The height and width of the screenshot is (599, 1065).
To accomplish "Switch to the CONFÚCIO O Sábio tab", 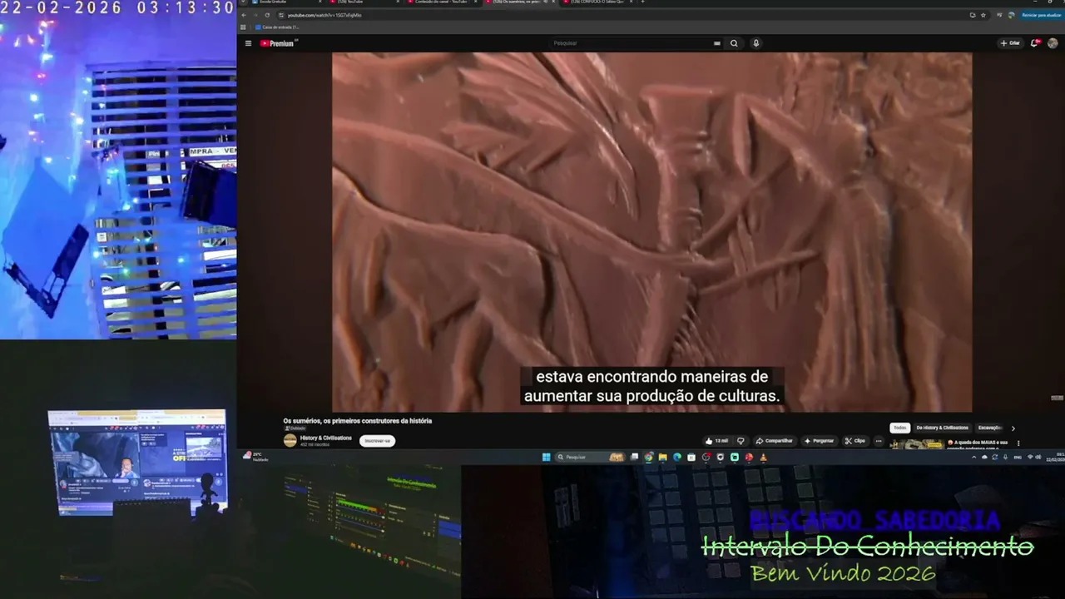I will [597, 2].
